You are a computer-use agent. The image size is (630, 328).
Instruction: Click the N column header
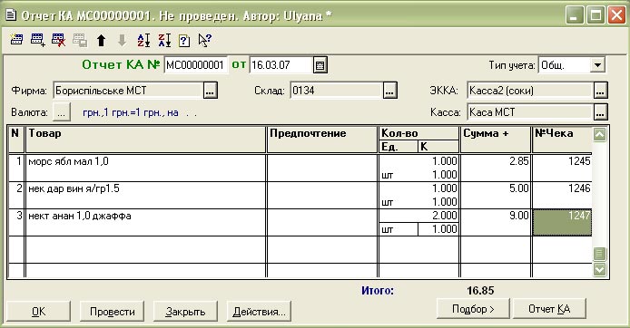tap(16, 140)
